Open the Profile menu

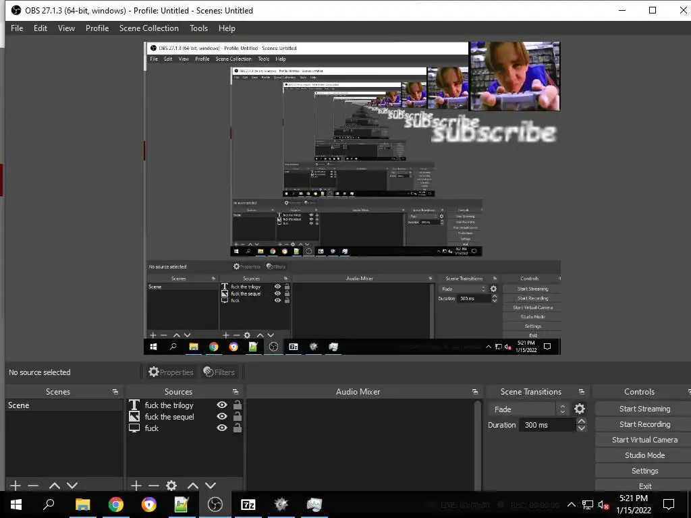pyautogui.click(x=97, y=28)
